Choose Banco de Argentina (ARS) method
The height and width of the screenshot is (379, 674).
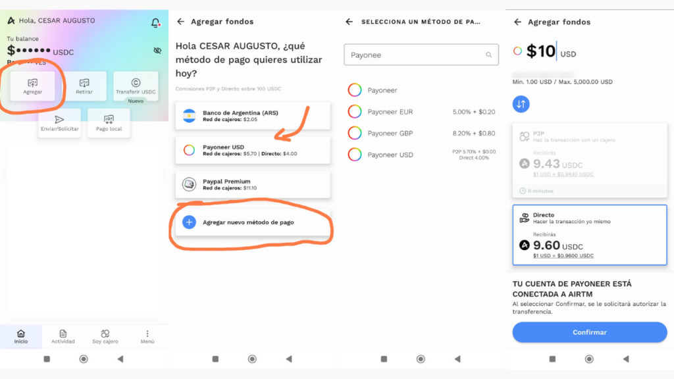tap(253, 116)
